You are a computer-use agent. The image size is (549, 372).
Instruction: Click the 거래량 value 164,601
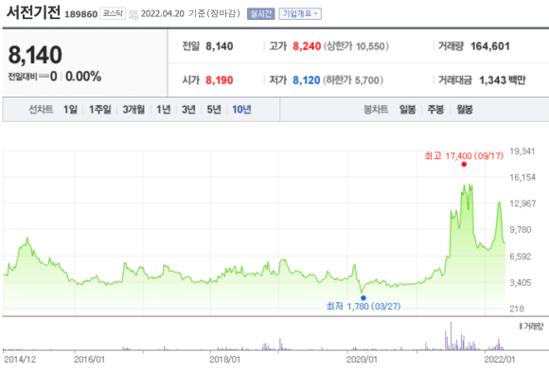click(x=490, y=46)
